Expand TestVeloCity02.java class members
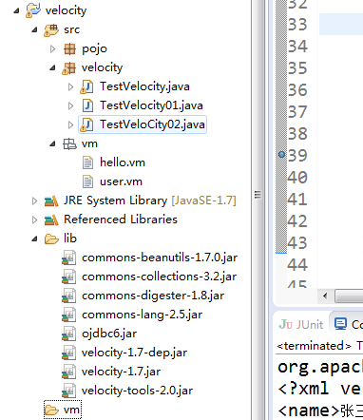This screenshot has height=420, width=363. pyautogui.click(x=71, y=124)
